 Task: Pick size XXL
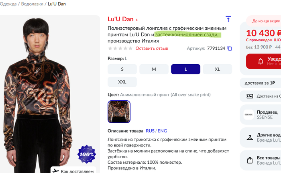(x=122, y=82)
